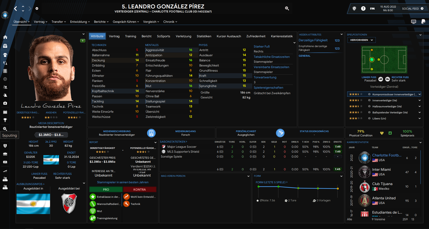Open the Transfer menu
This screenshot has width=429, height=229.
click(59, 22)
